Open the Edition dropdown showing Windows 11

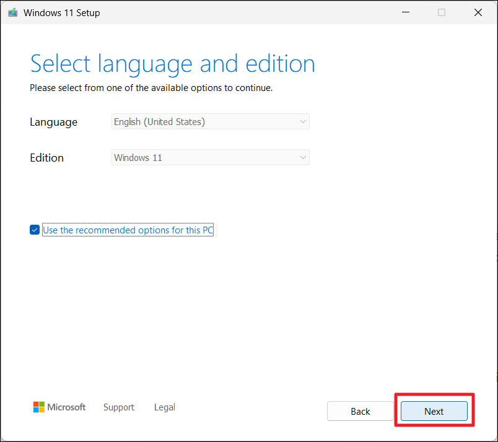[210, 158]
